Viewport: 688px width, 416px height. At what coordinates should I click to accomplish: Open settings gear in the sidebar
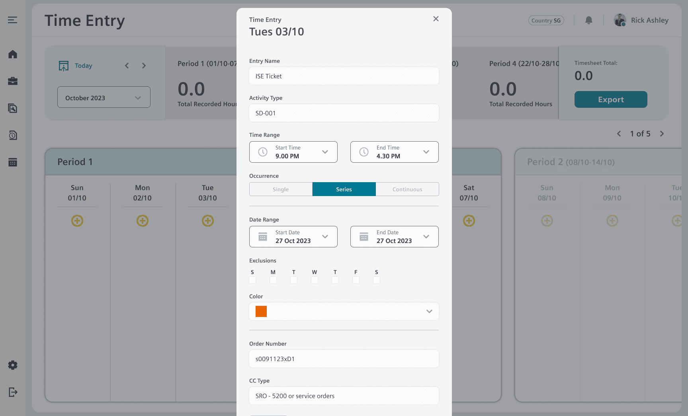click(13, 365)
